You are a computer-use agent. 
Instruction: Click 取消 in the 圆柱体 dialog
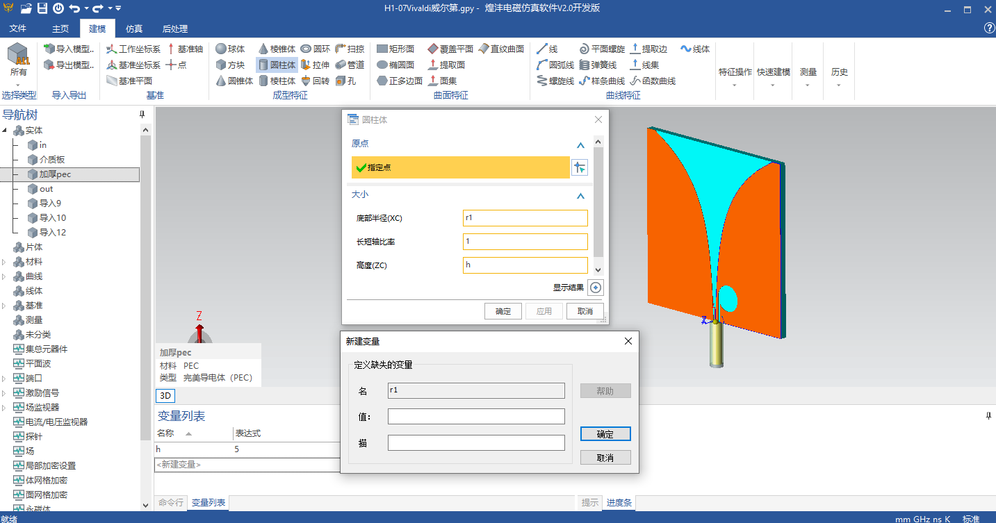585,311
